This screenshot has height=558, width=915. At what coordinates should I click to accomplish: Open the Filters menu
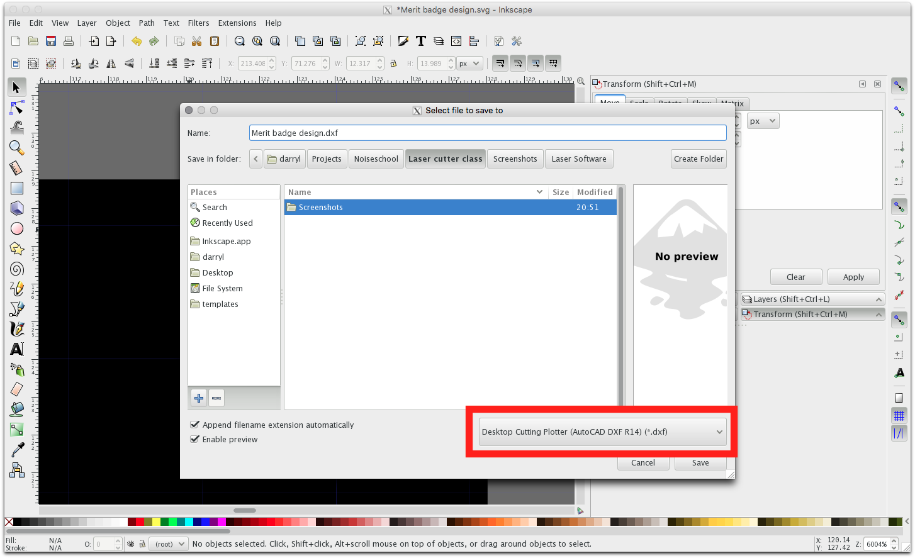[198, 23]
